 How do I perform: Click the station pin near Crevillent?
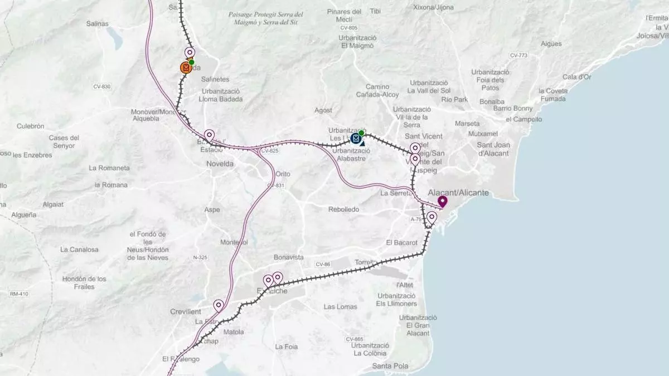pyautogui.click(x=219, y=305)
